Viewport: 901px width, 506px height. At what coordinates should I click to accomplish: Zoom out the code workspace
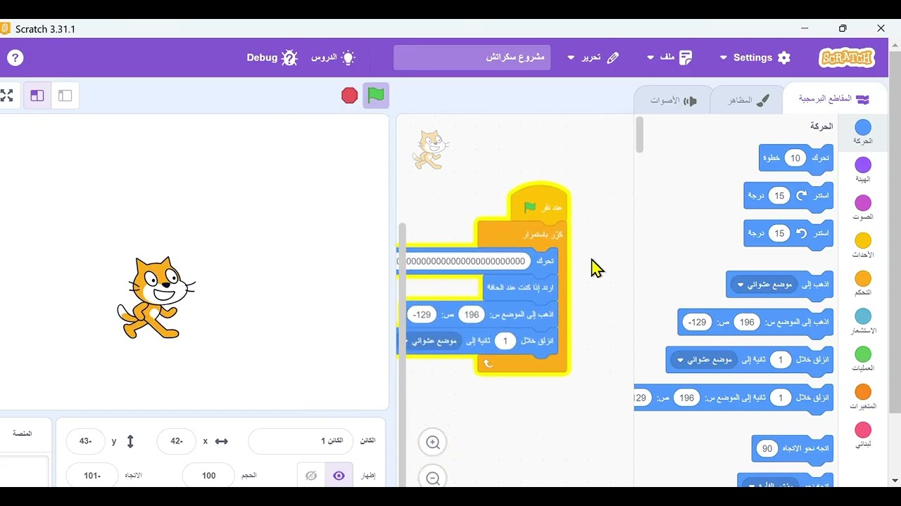coord(433,478)
